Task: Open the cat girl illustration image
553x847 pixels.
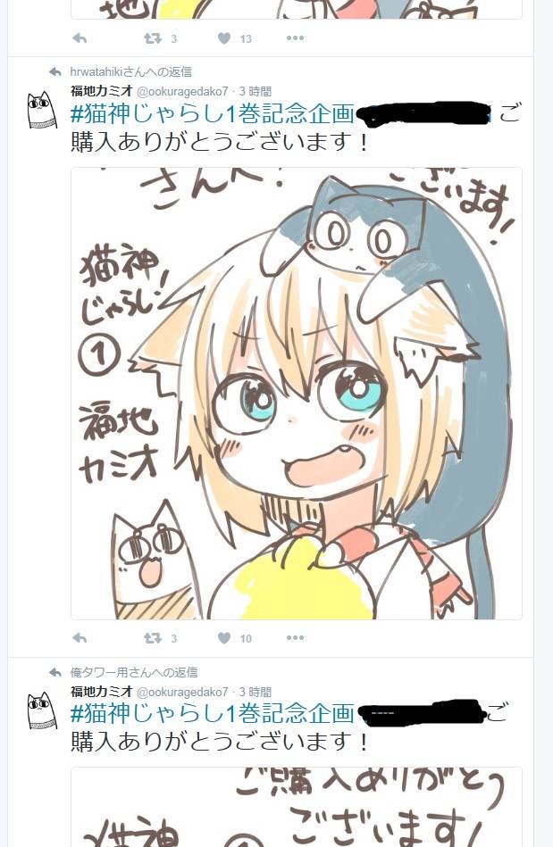Action: point(297,394)
